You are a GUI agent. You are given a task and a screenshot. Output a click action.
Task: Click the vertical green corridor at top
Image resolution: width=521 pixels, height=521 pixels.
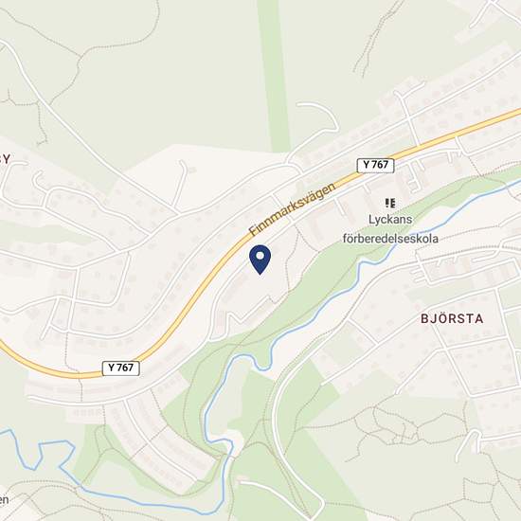[x=275, y=73]
